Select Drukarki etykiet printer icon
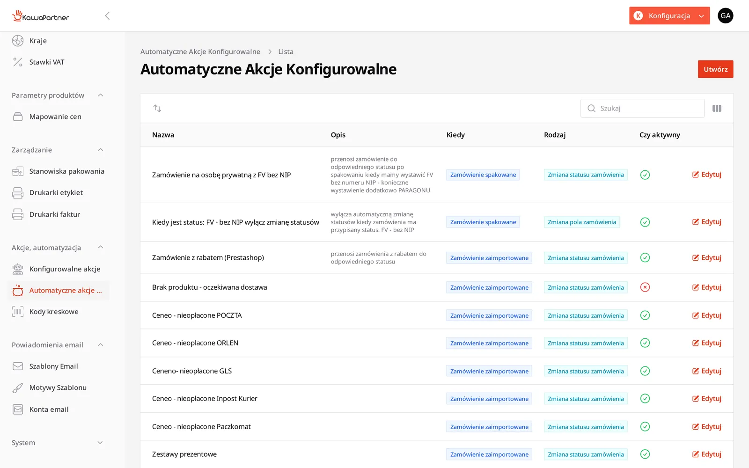Screen dimensions: 749x468 point(18,192)
